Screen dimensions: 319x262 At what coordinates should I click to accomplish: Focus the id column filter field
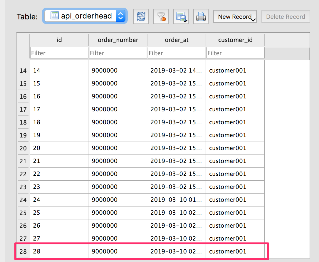click(x=59, y=53)
